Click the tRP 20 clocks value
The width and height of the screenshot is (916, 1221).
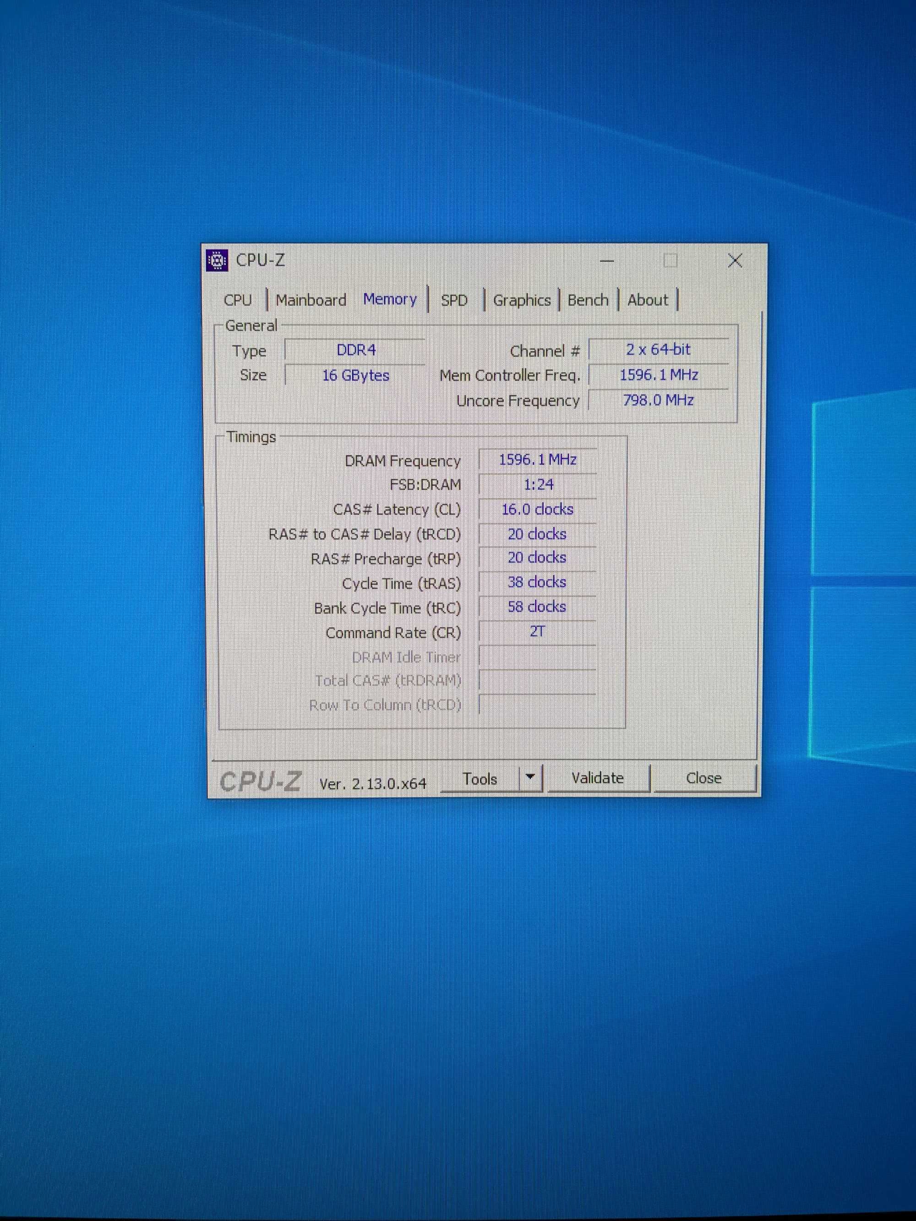tap(538, 558)
